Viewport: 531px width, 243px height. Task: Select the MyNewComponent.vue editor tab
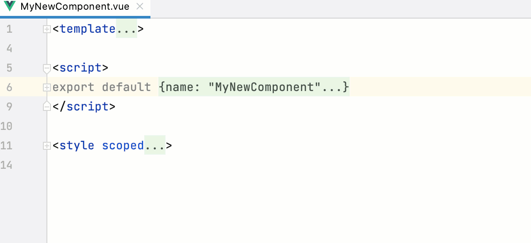click(75, 7)
